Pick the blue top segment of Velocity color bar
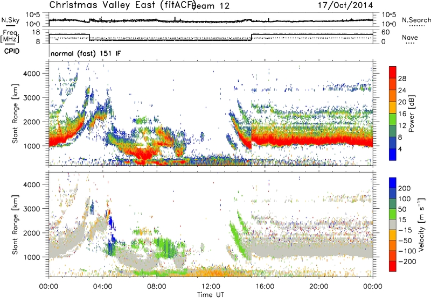The width and height of the screenshot is (431, 298). [393, 183]
